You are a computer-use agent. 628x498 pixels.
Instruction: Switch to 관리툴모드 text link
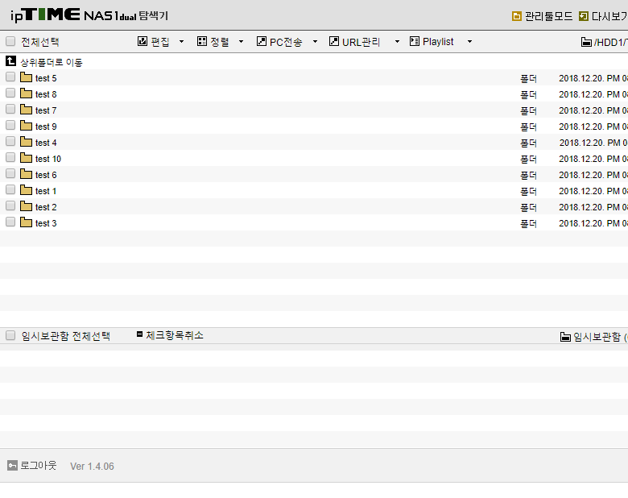pos(549,16)
